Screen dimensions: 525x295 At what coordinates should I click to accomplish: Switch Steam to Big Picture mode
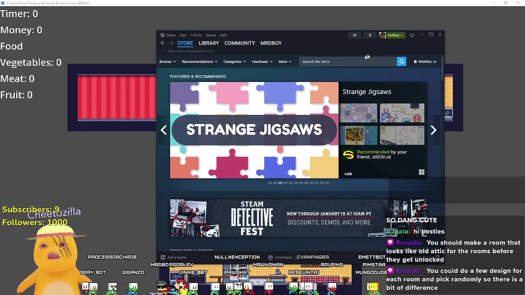coord(412,35)
